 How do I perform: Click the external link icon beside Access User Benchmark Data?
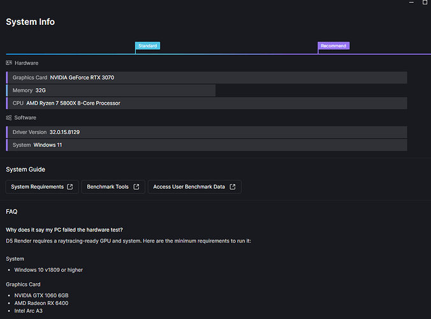[x=233, y=187]
